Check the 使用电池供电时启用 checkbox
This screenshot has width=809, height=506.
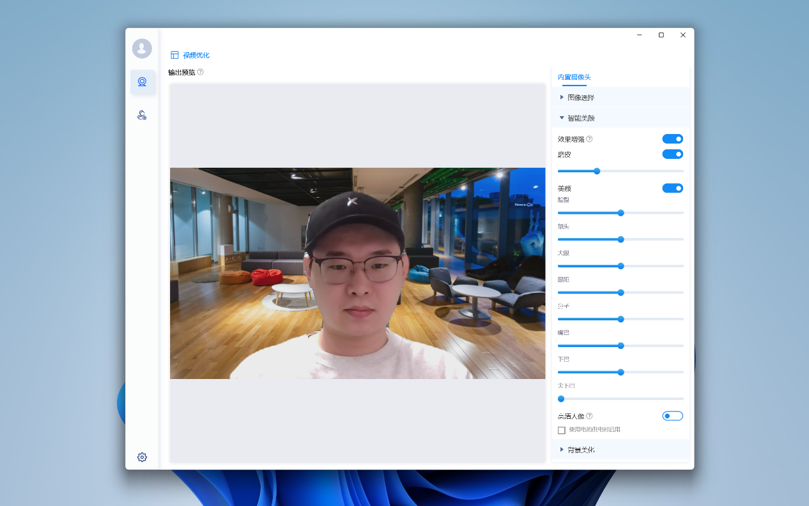[x=562, y=430]
